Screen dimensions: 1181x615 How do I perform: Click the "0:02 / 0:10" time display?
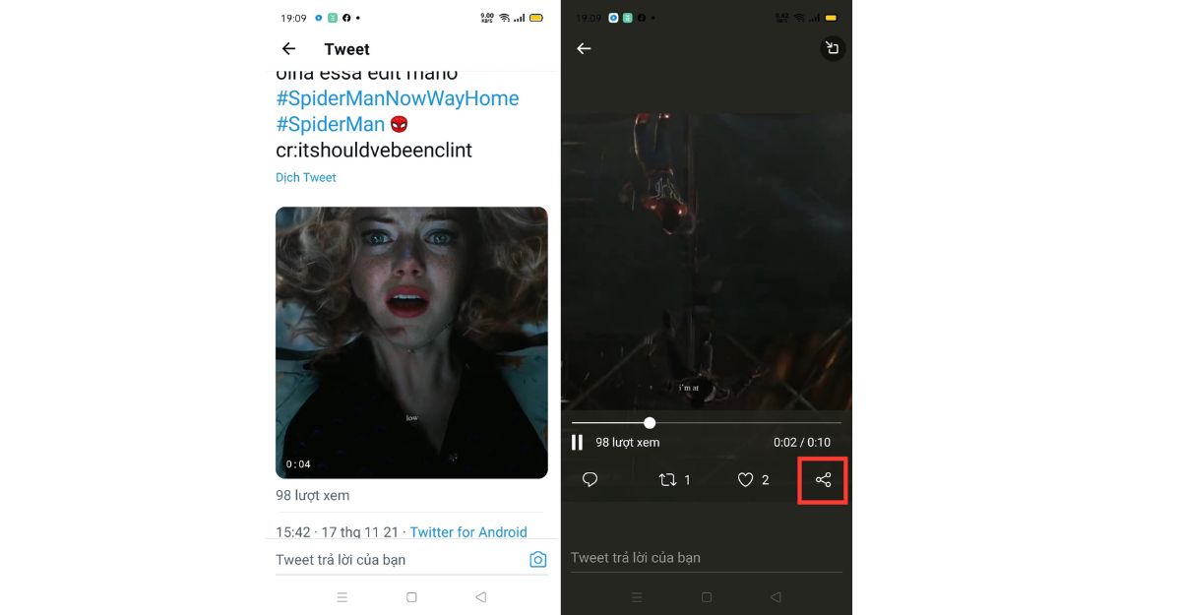pyautogui.click(x=802, y=443)
